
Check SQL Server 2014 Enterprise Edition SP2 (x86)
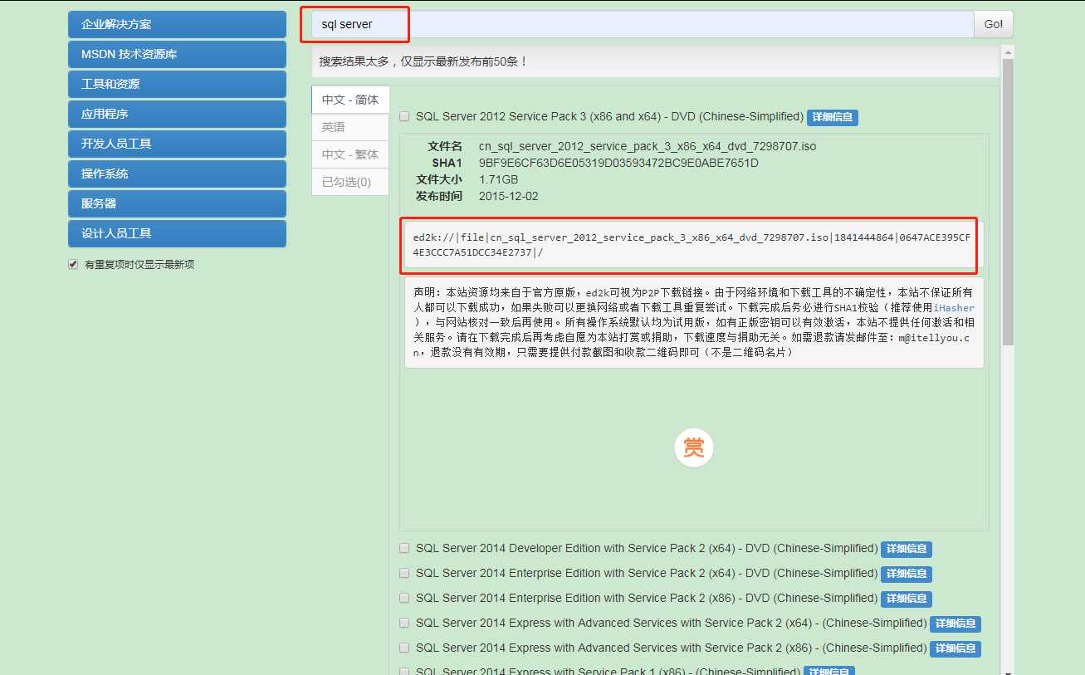pyautogui.click(x=404, y=598)
